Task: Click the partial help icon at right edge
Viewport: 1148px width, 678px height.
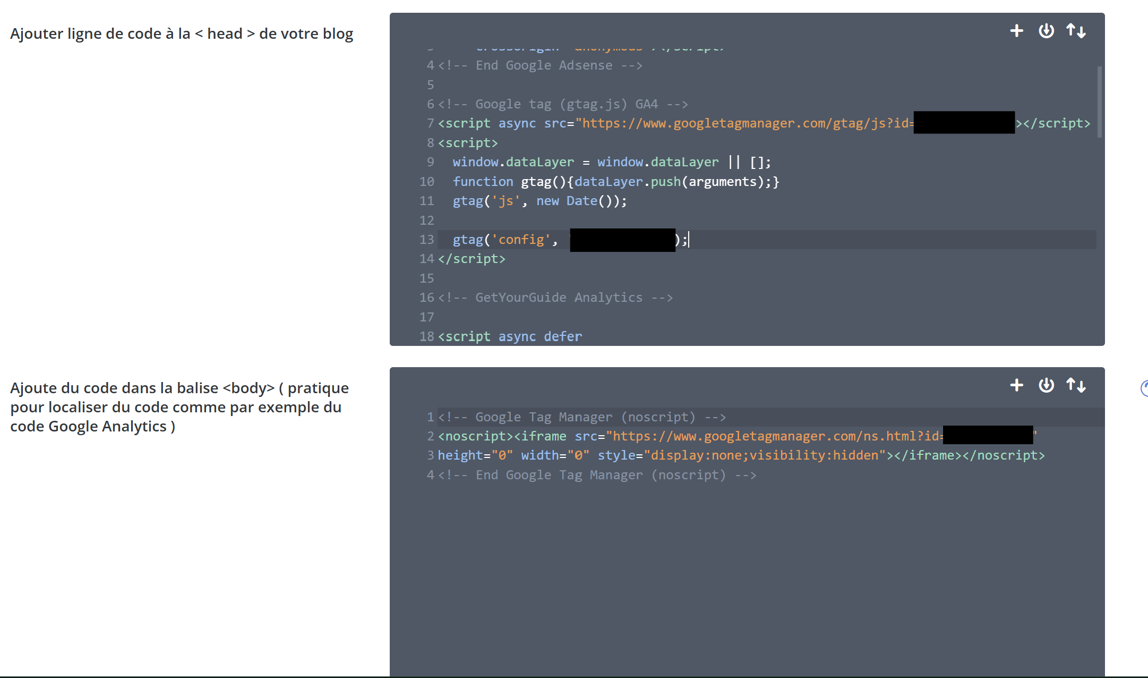Action: click(1144, 388)
